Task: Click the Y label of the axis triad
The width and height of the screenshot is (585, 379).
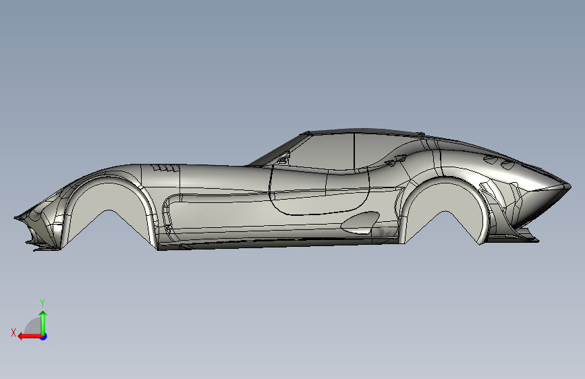Action: pos(43,303)
